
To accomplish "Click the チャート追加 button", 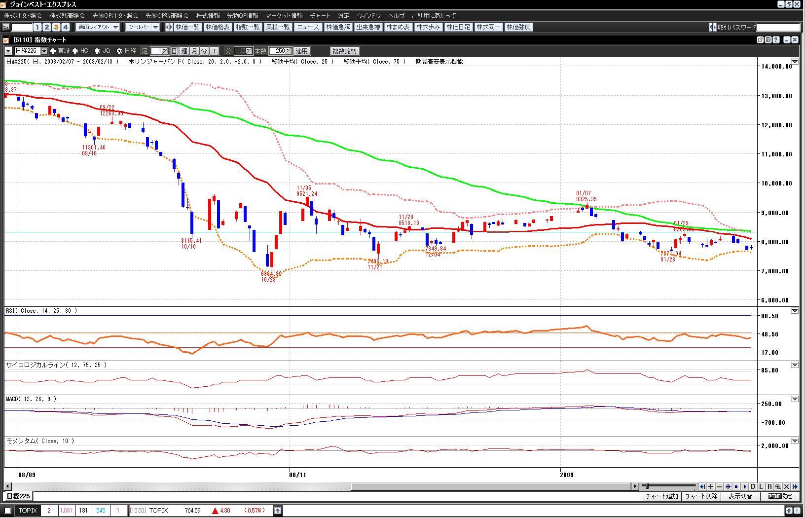I will (x=662, y=496).
